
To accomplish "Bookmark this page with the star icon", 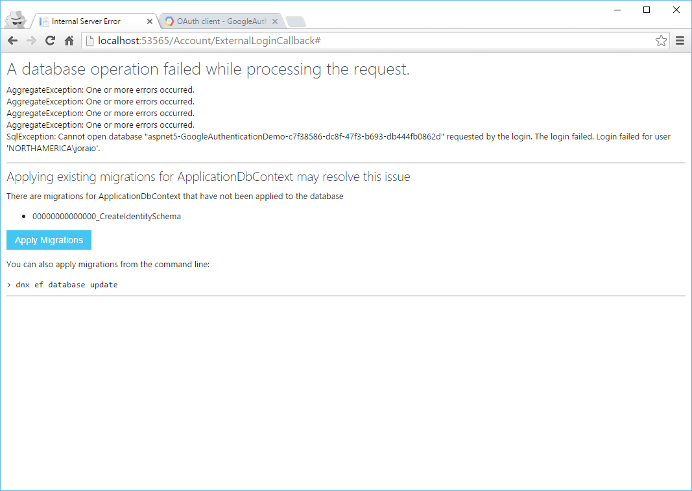I will coord(661,41).
